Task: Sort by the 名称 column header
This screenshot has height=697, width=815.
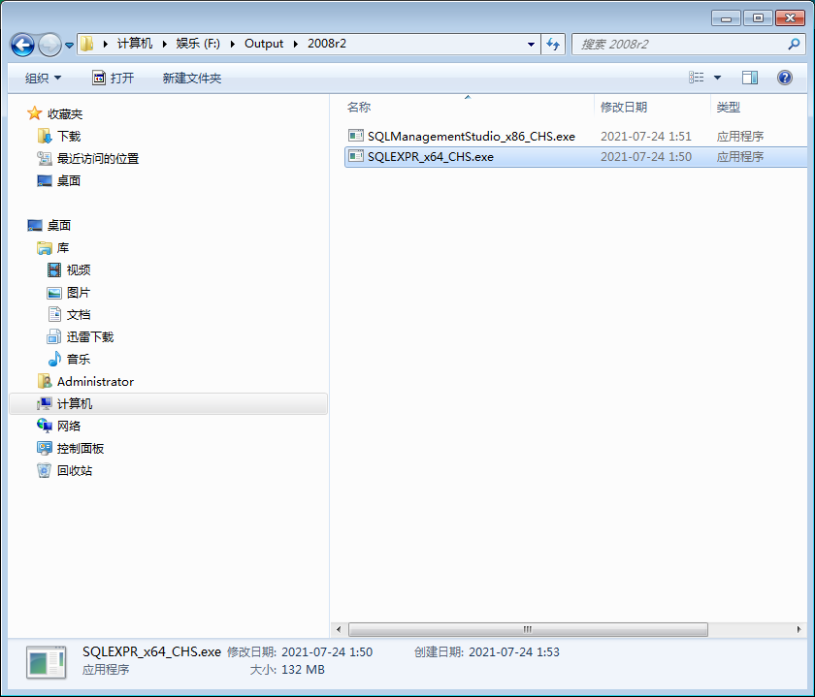Action: [359, 108]
